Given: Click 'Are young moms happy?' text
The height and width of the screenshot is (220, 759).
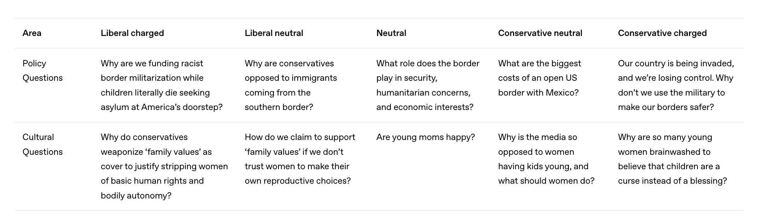Looking at the screenshot, I should click(425, 137).
